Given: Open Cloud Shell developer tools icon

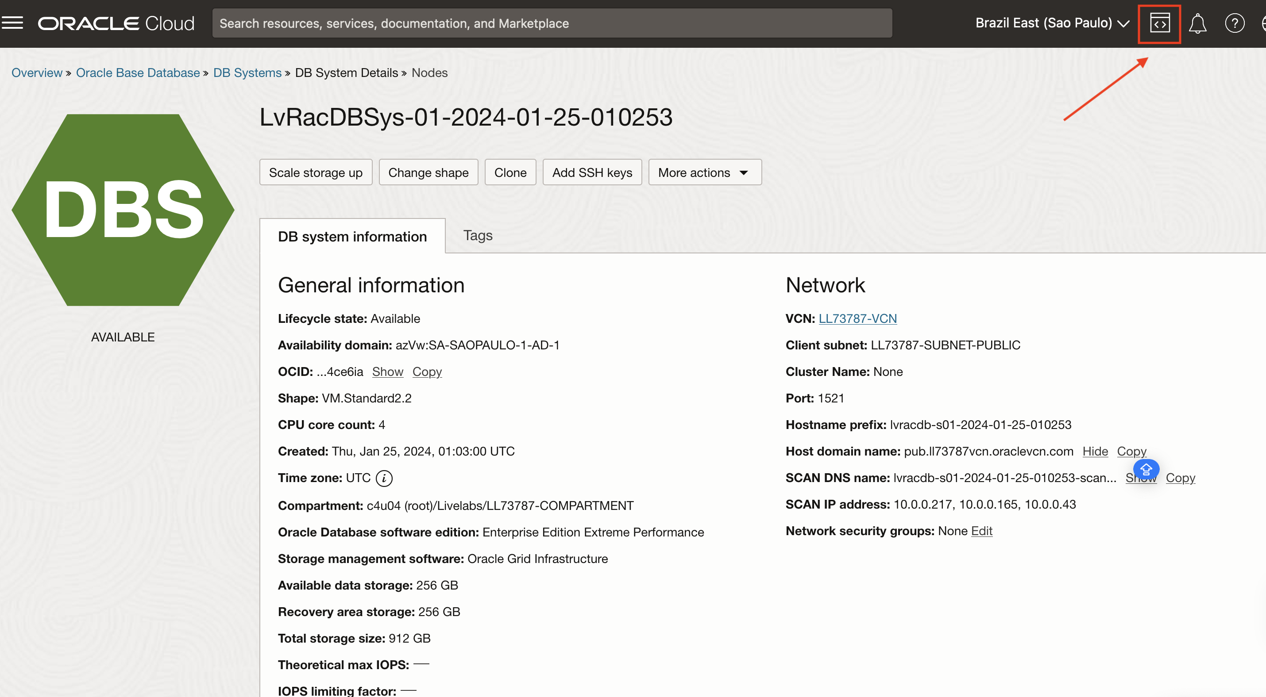Looking at the screenshot, I should point(1159,23).
